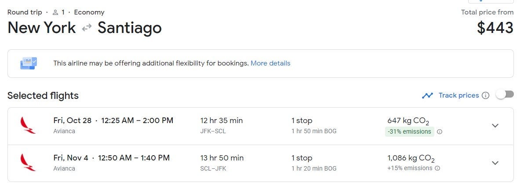This screenshot has height=193, width=524.
Task: Expand the Oct 28 flight details
Action: point(495,126)
